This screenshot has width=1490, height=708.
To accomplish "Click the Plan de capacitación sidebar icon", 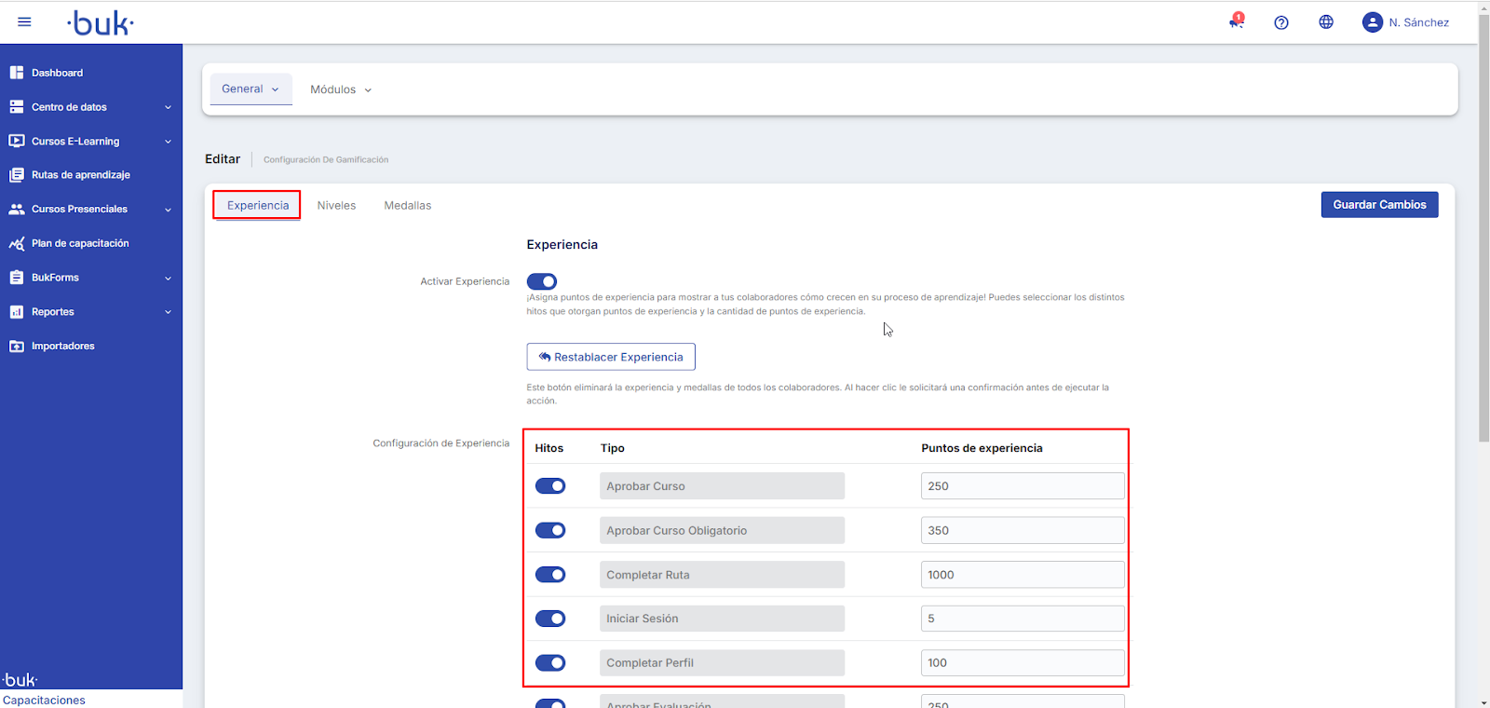I will (x=17, y=243).
